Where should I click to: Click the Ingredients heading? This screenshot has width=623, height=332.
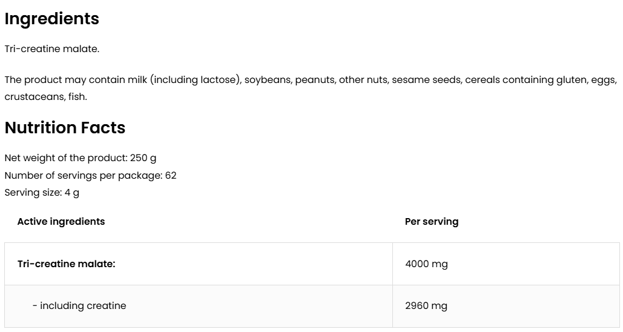click(x=51, y=19)
